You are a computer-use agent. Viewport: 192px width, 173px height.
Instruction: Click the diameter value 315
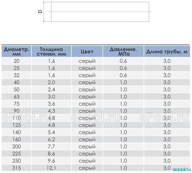tap(16, 168)
